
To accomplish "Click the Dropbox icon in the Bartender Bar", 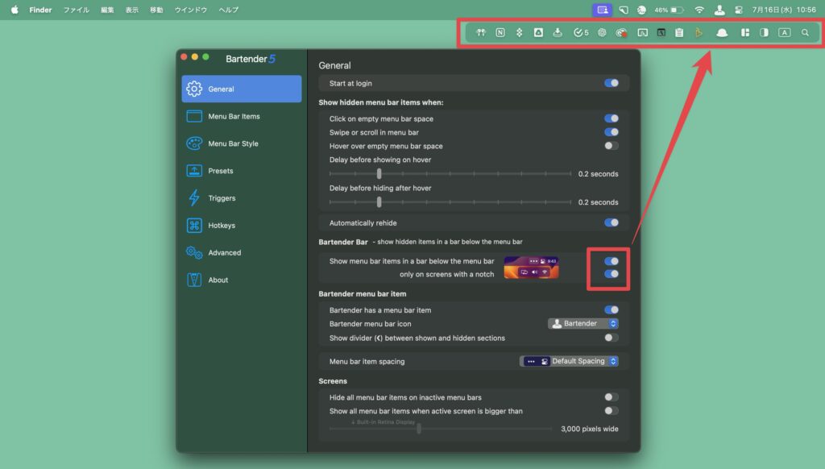I will (520, 32).
